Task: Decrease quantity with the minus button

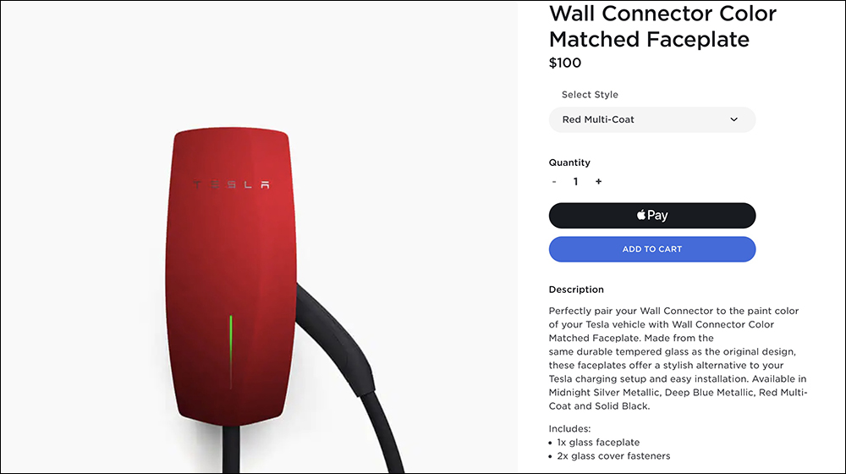Action: 554,182
